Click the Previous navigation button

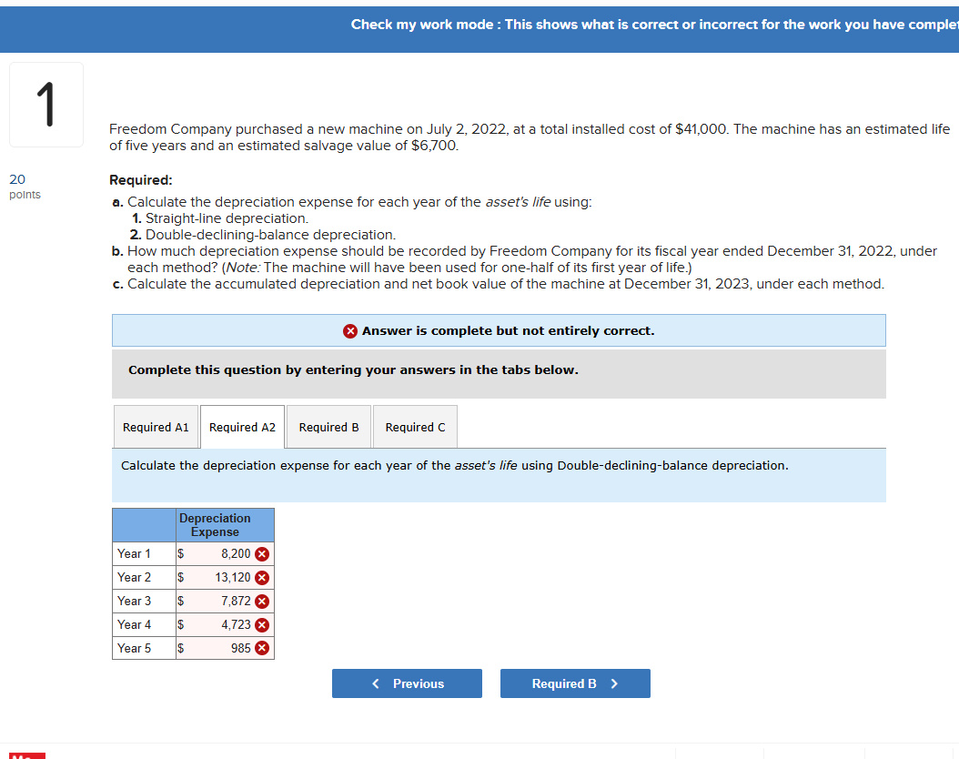pos(407,683)
